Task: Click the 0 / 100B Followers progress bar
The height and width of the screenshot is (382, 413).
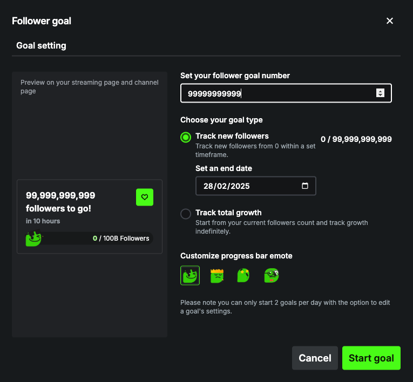Action: pyautogui.click(x=90, y=238)
